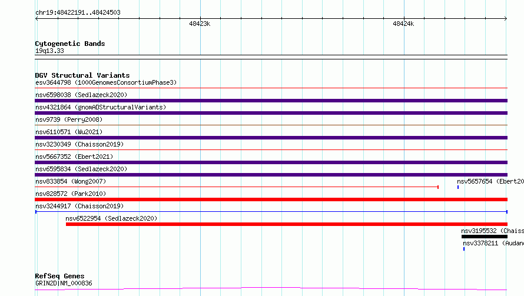Image resolution: width=524 pixels, height=296 pixels.
Task: Select the nsv9739 (Perry2008) label
Action: coord(69,119)
